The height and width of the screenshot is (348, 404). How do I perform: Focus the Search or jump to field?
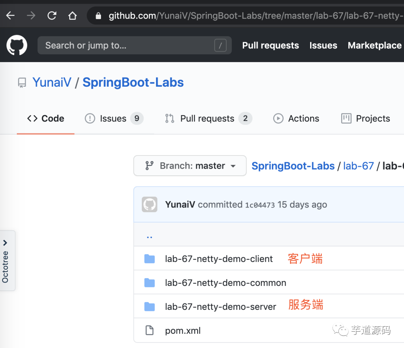(x=135, y=45)
